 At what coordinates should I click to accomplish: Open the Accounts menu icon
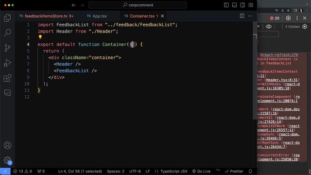click(x=7, y=145)
